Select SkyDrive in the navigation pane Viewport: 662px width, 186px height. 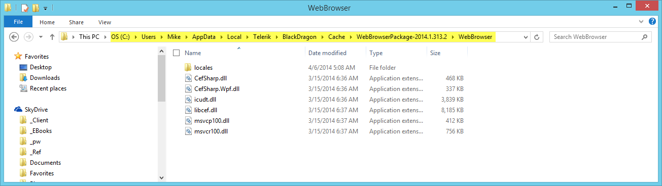pyautogui.click(x=37, y=110)
